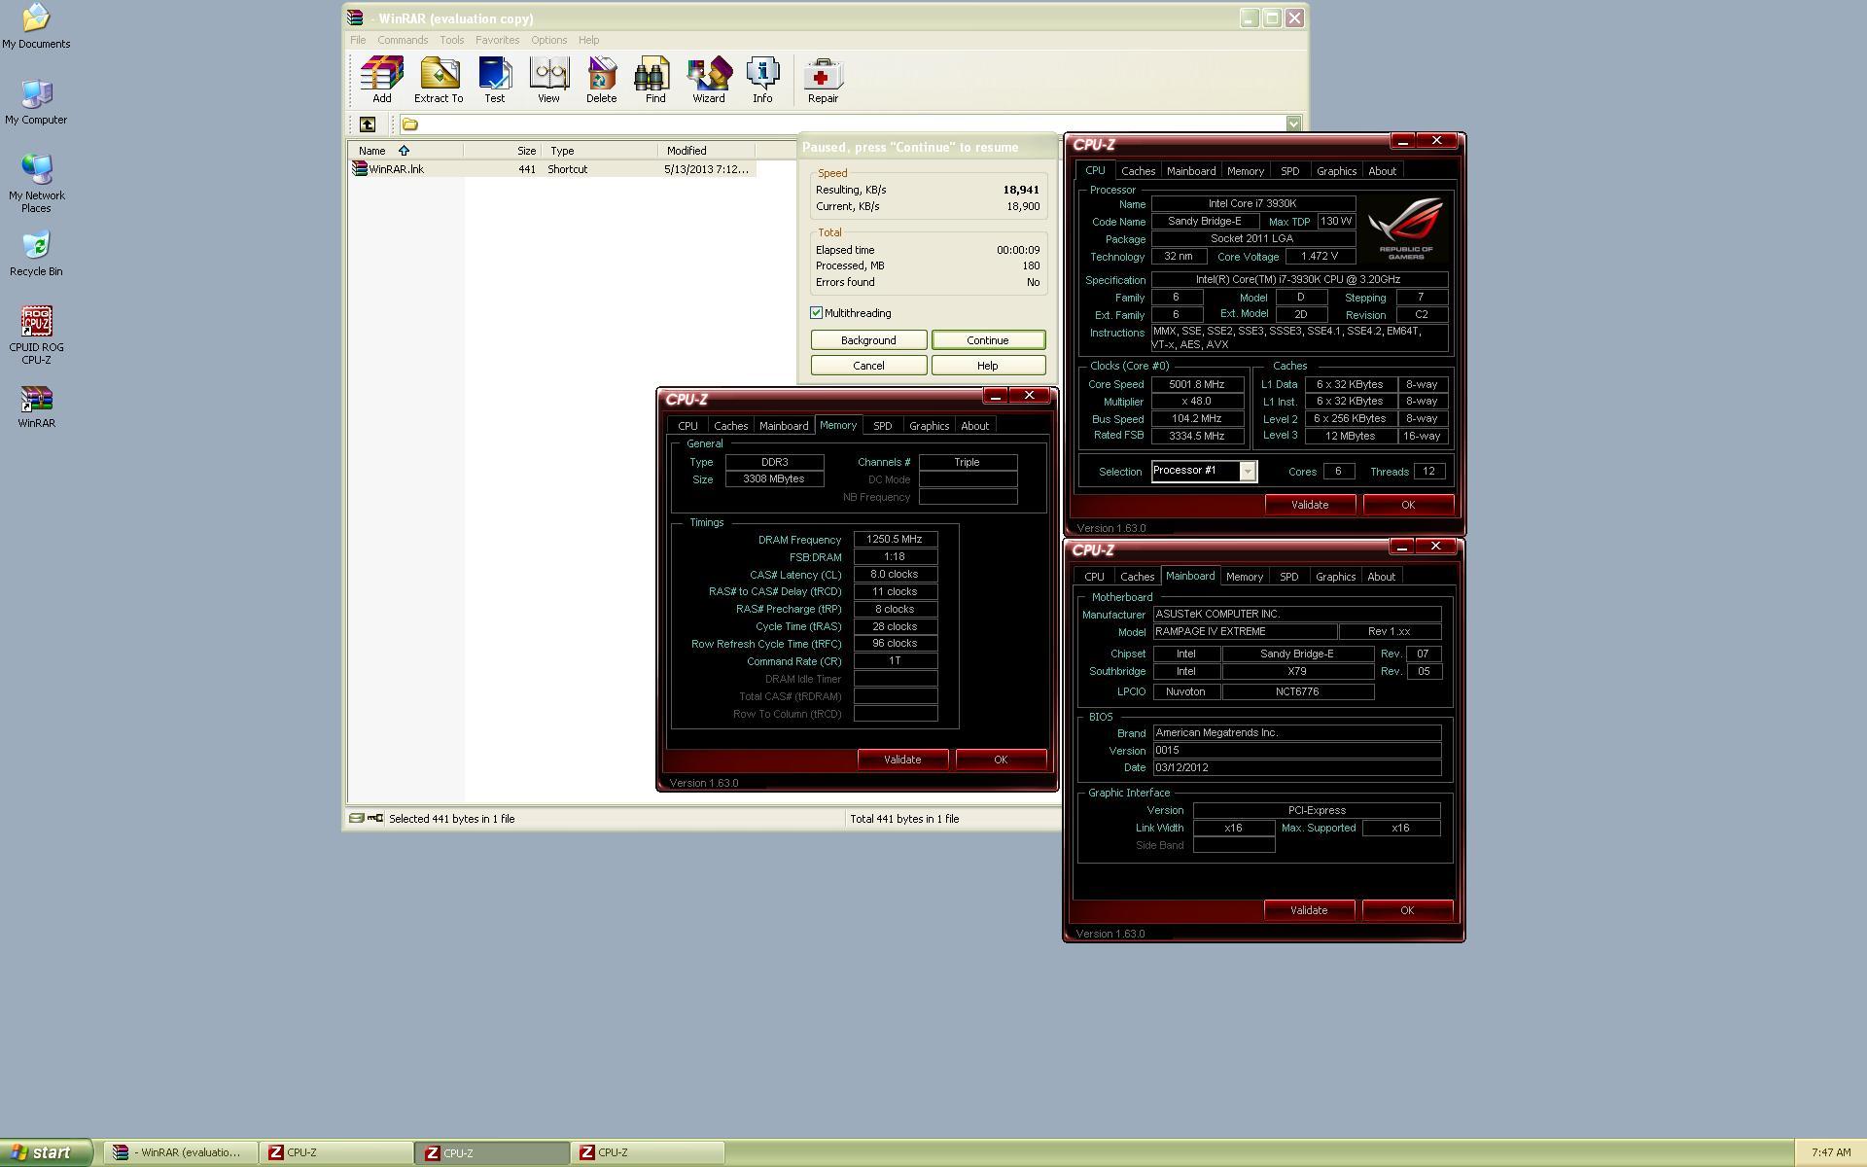Click Intel Core i7 3930K name field
1867x1167 pixels.
point(1252,204)
